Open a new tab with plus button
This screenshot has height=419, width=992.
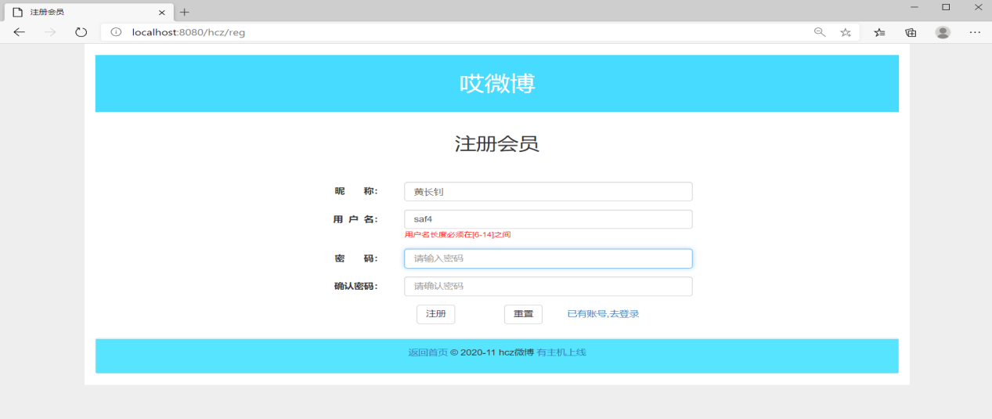185,12
